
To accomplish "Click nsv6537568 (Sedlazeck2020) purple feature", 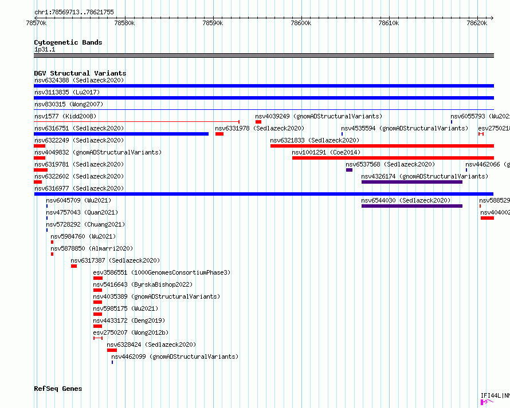I will [x=349, y=170].
